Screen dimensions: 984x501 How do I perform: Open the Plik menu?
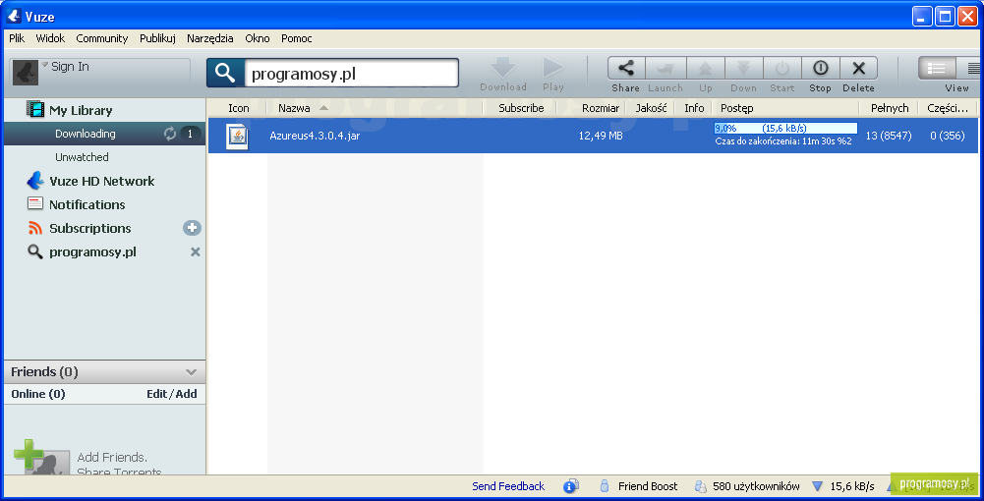17,39
